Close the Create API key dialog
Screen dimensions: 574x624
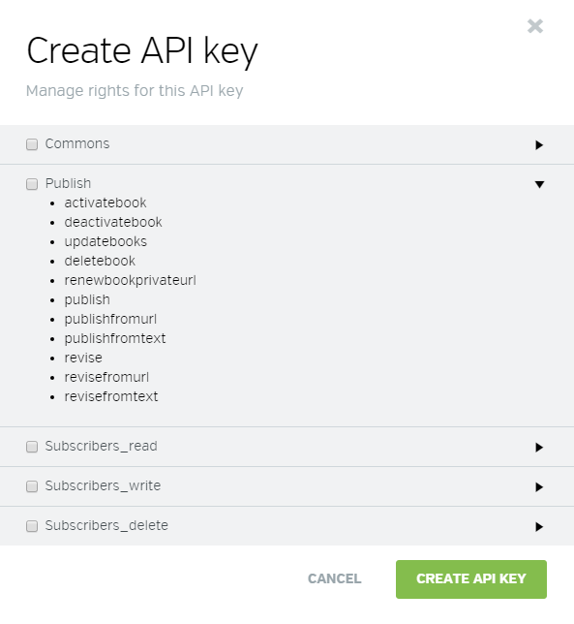535,26
